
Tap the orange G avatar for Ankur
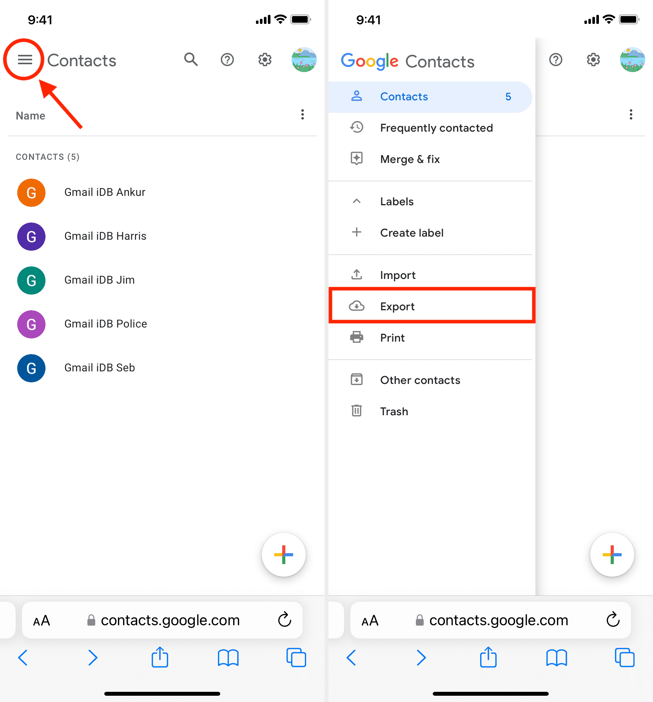[31, 193]
